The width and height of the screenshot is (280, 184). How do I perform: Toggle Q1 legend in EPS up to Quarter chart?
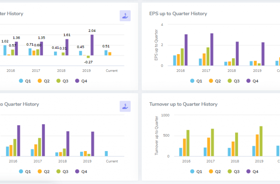pyautogui.click(x=195, y=81)
